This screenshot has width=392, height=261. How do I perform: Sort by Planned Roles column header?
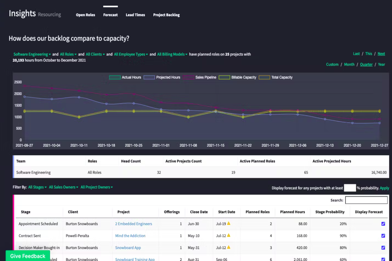[x=257, y=212]
